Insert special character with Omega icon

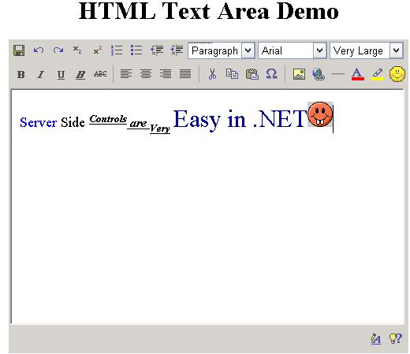point(271,74)
